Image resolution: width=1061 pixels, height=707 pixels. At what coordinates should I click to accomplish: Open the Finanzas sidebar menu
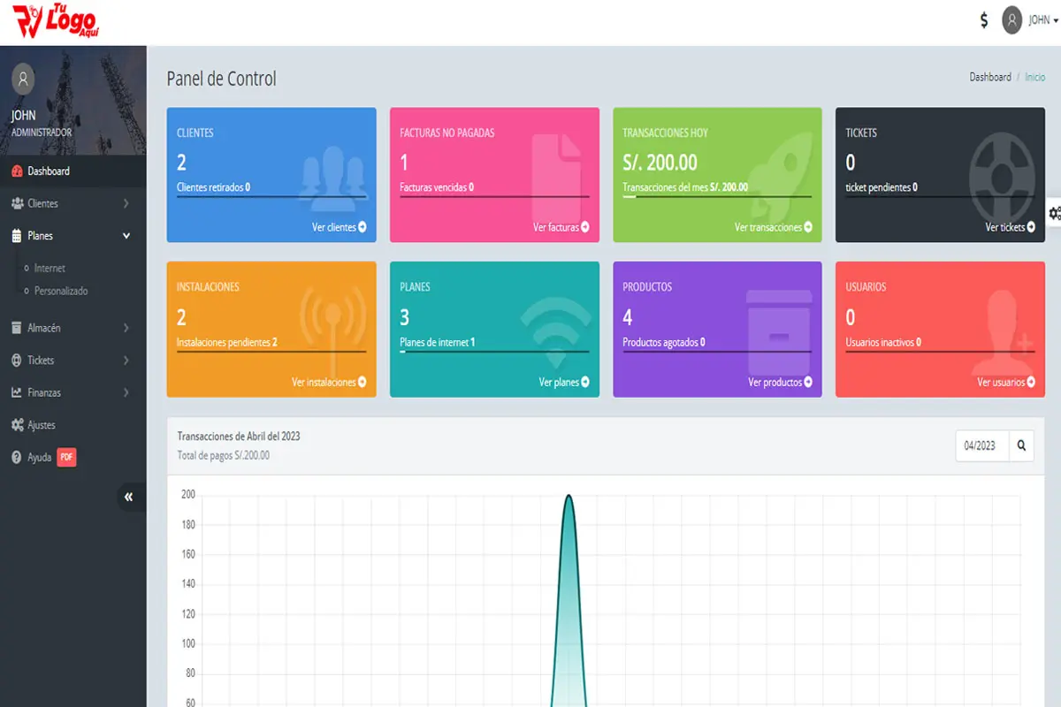(x=73, y=392)
